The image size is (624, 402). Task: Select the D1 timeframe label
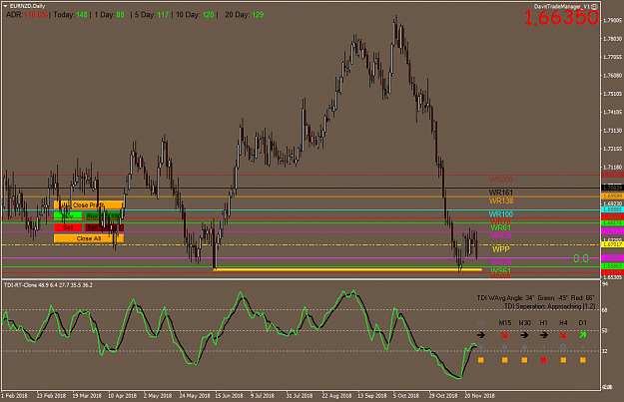[x=583, y=323]
